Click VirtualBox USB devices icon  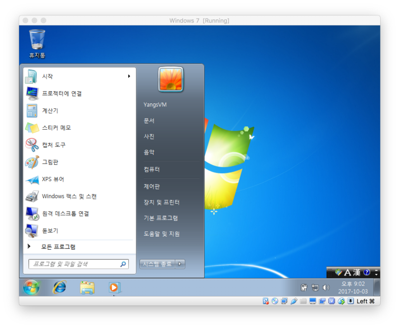pos(294,301)
